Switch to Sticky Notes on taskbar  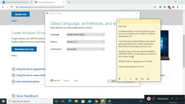[103, 101]
